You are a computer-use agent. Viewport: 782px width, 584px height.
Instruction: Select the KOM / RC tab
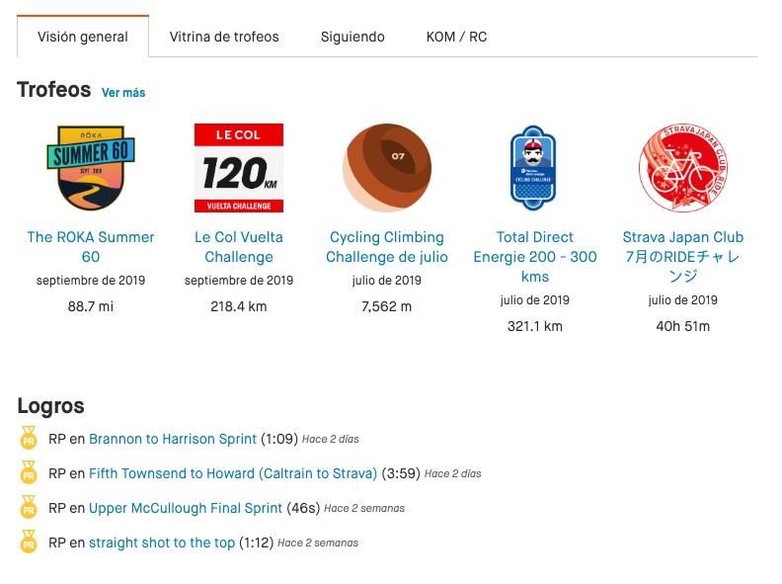point(456,37)
